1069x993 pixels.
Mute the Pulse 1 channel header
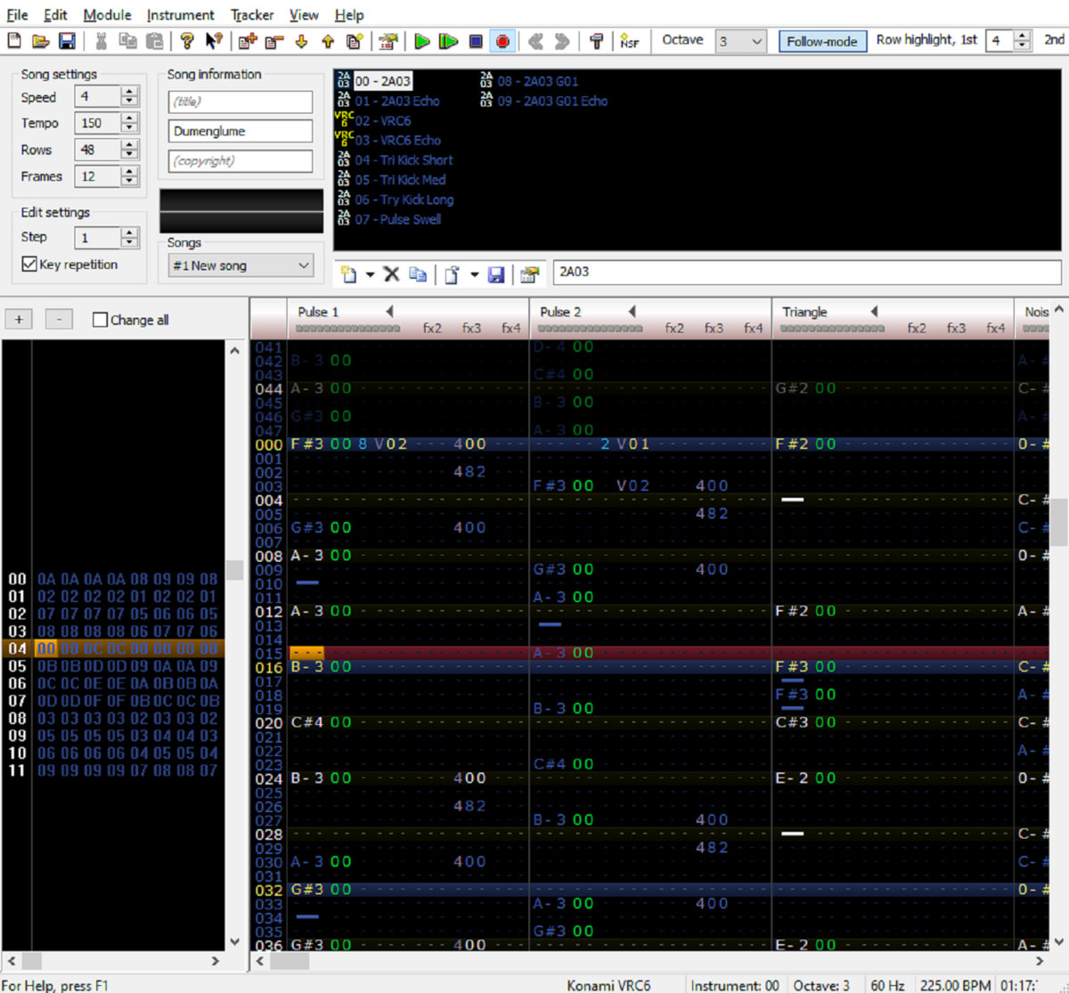coord(318,312)
